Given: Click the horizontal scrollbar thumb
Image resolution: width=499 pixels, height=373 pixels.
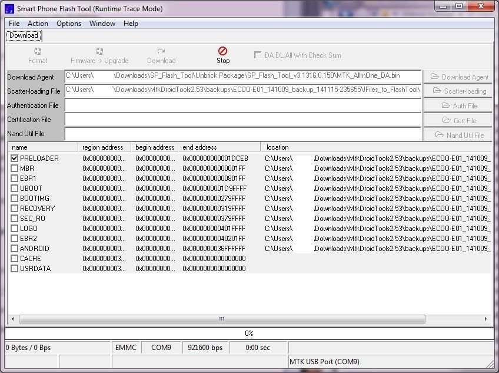Looking at the screenshot, I should pyautogui.click(x=222, y=319).
